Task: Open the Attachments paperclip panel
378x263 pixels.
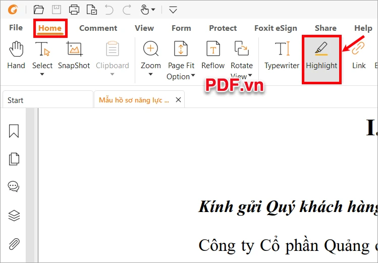Action: pyautogui.click(x=14, y=244)
